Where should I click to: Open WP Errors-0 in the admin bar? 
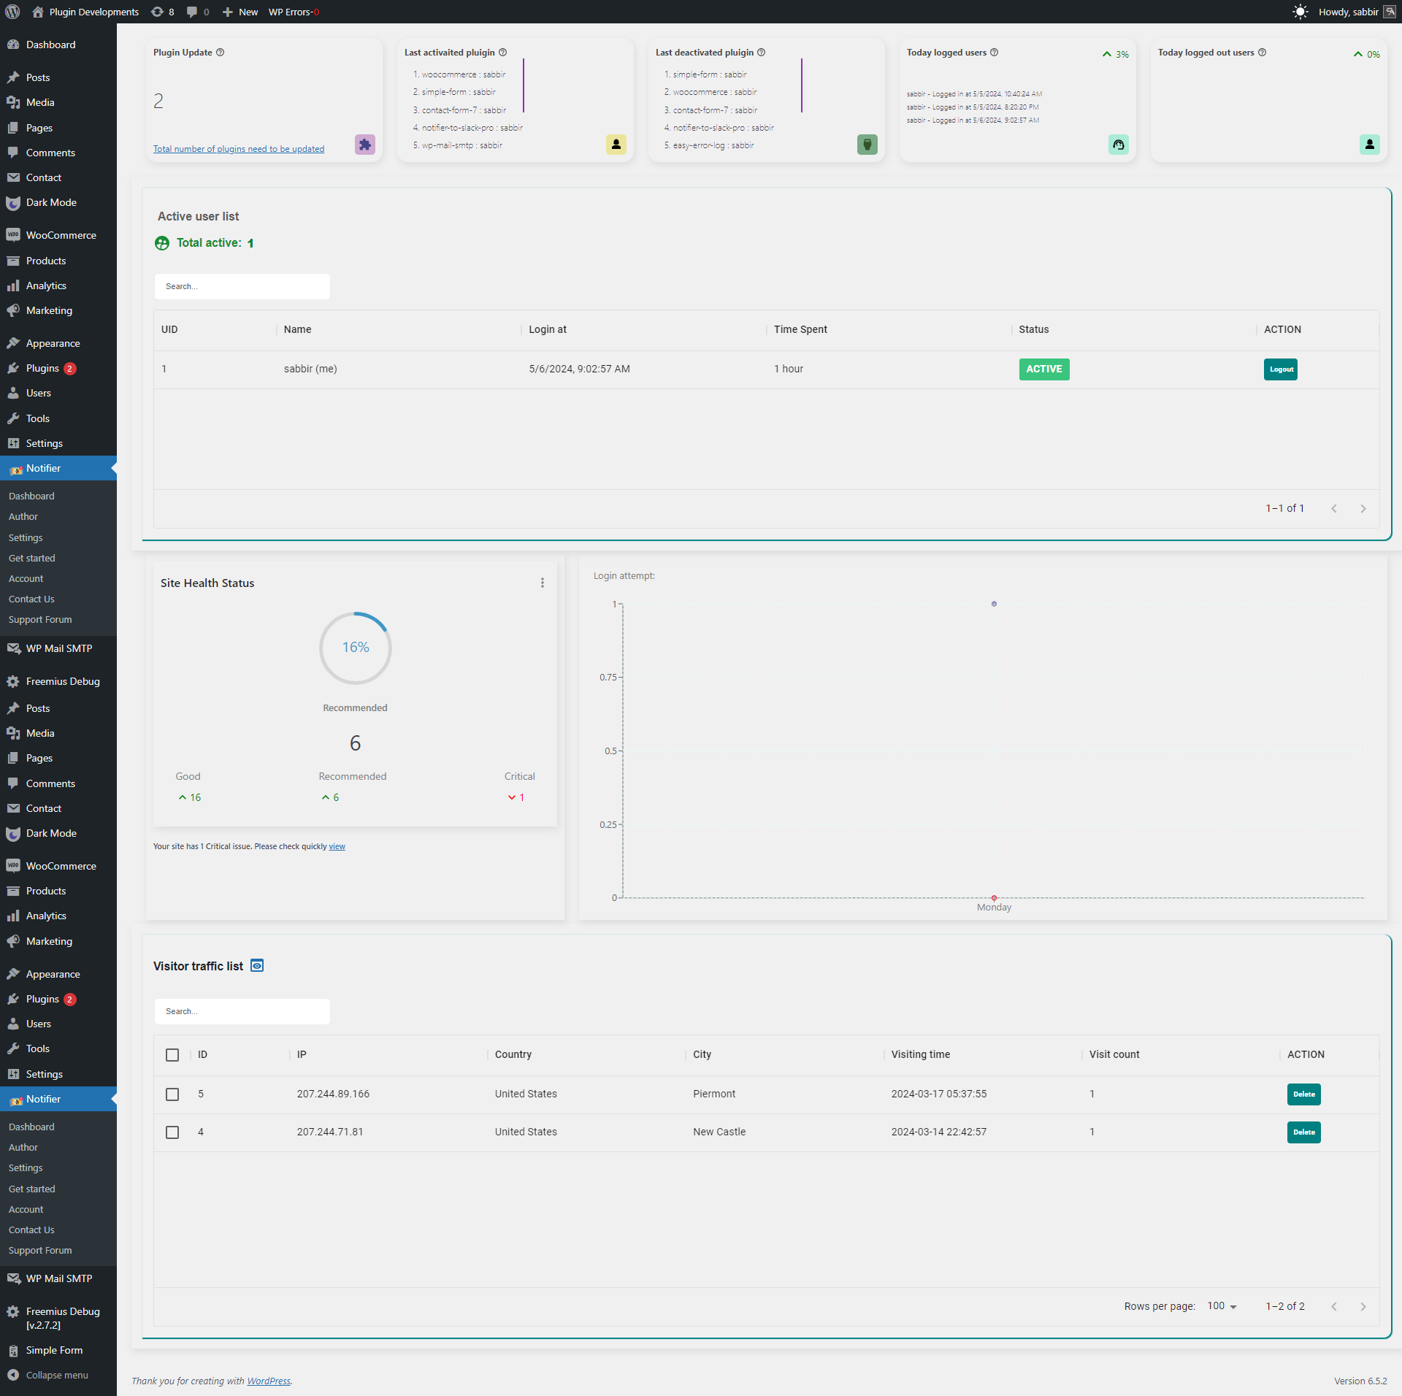(x=294, y=12)
